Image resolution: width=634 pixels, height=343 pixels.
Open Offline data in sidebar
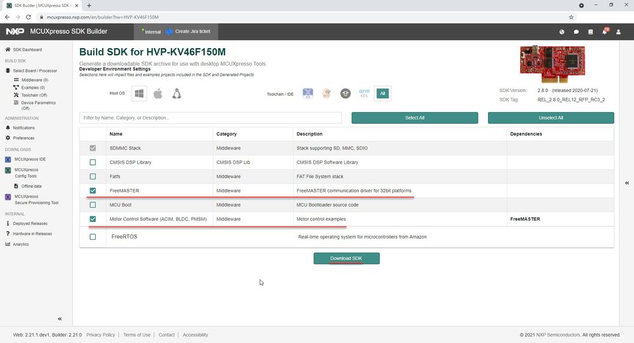pyautogui.click(x=31, y=186)
